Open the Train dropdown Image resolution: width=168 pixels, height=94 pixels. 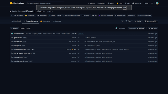(129, 21)
